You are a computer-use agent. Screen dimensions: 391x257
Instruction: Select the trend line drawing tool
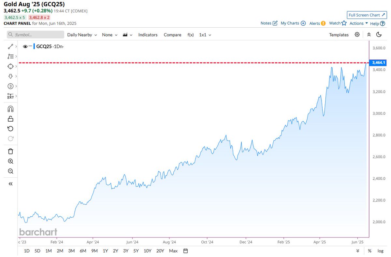click(10, 47)
